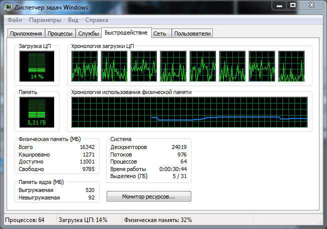
Task: Click the window resize grip in status bar
Action: (x=320, y=222)
